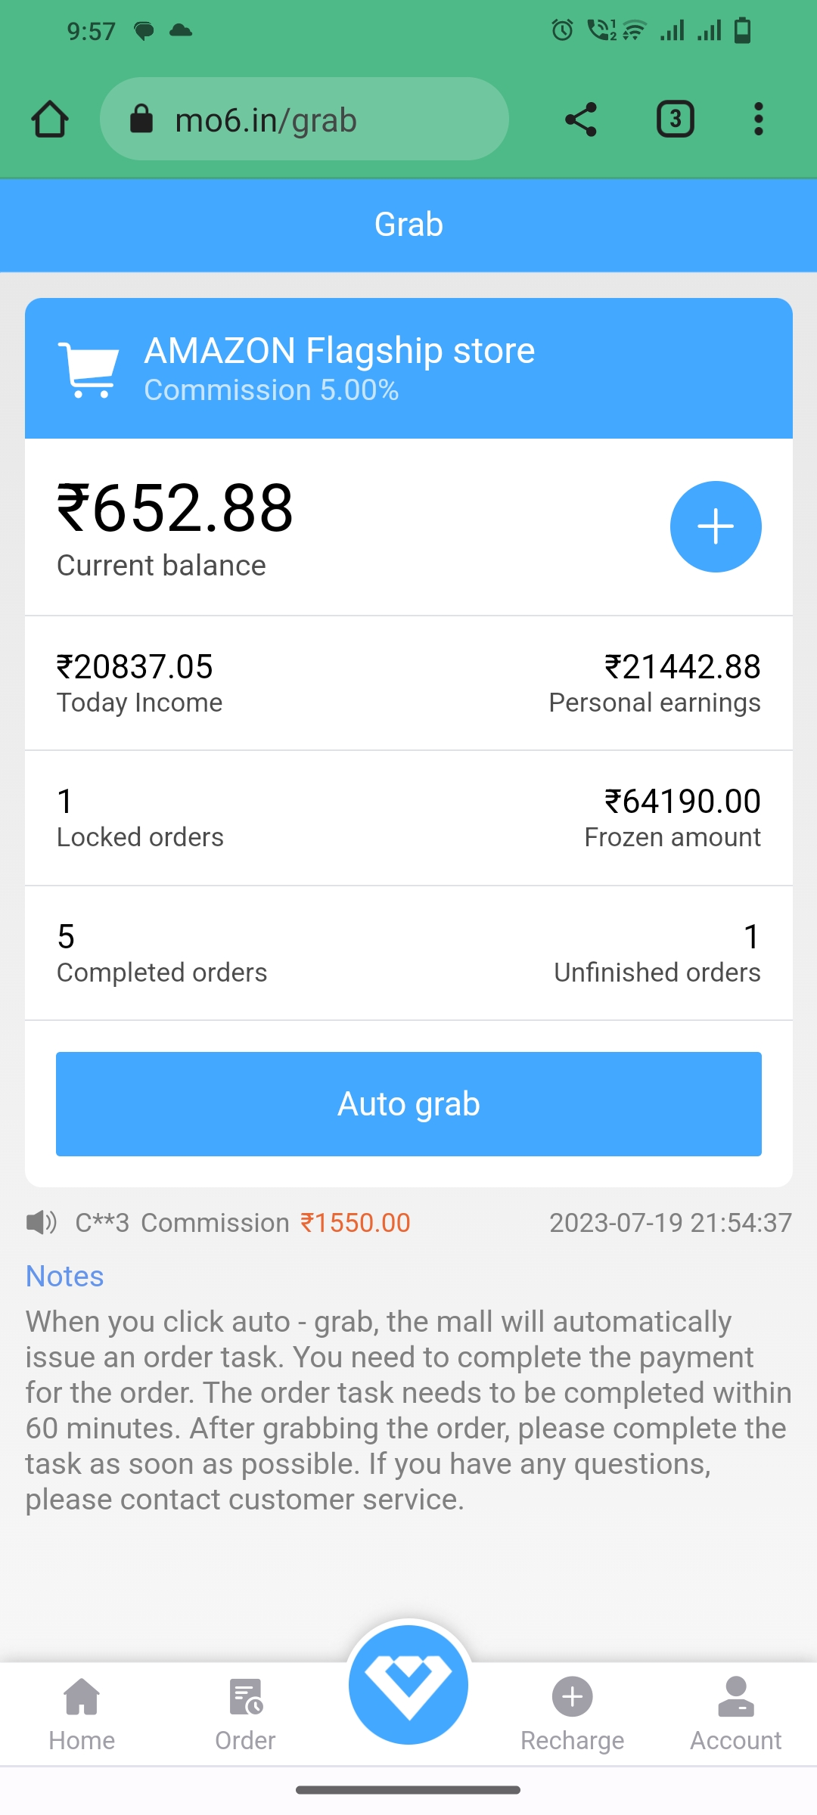Screen dimensions: 817x1815
Task: Tap the Frozen amount value
Action: 682,802
